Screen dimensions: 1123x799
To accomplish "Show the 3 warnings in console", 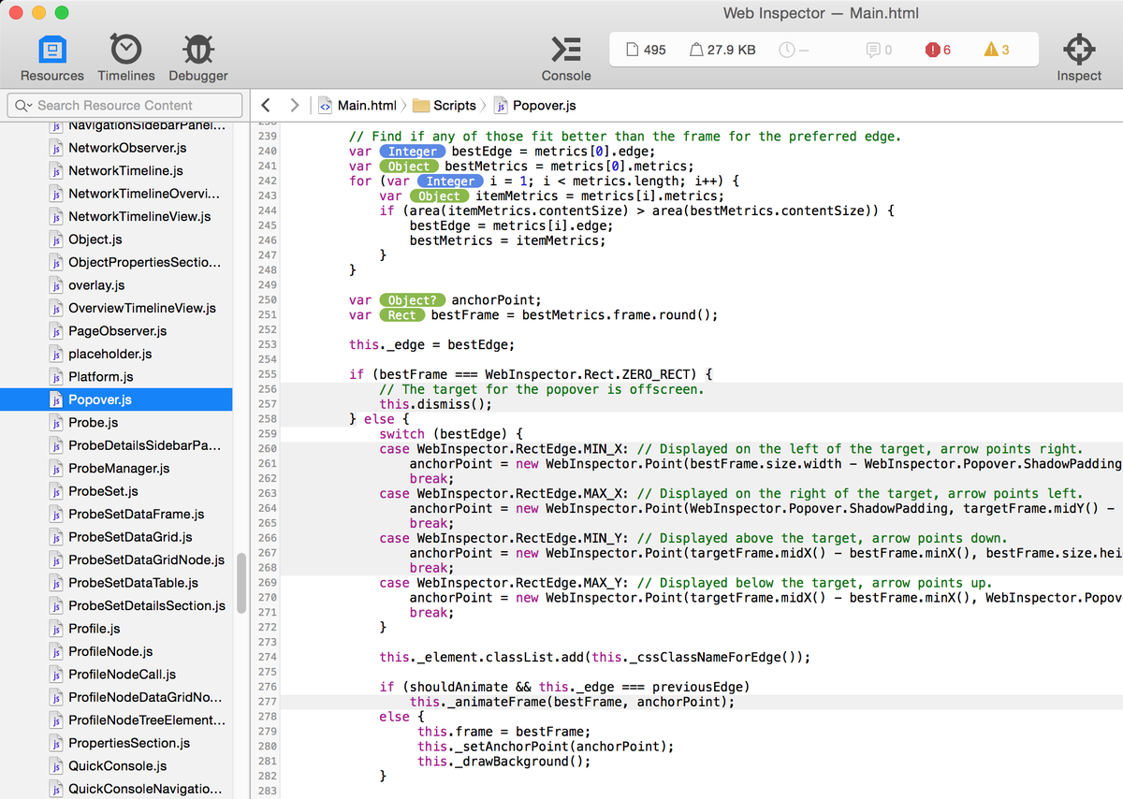I will pos(997,50).
